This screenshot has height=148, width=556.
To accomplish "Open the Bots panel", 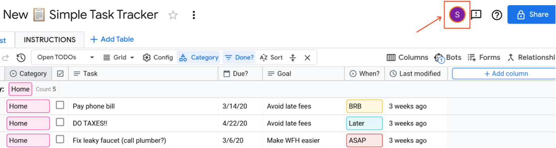I will pos(448,58).
